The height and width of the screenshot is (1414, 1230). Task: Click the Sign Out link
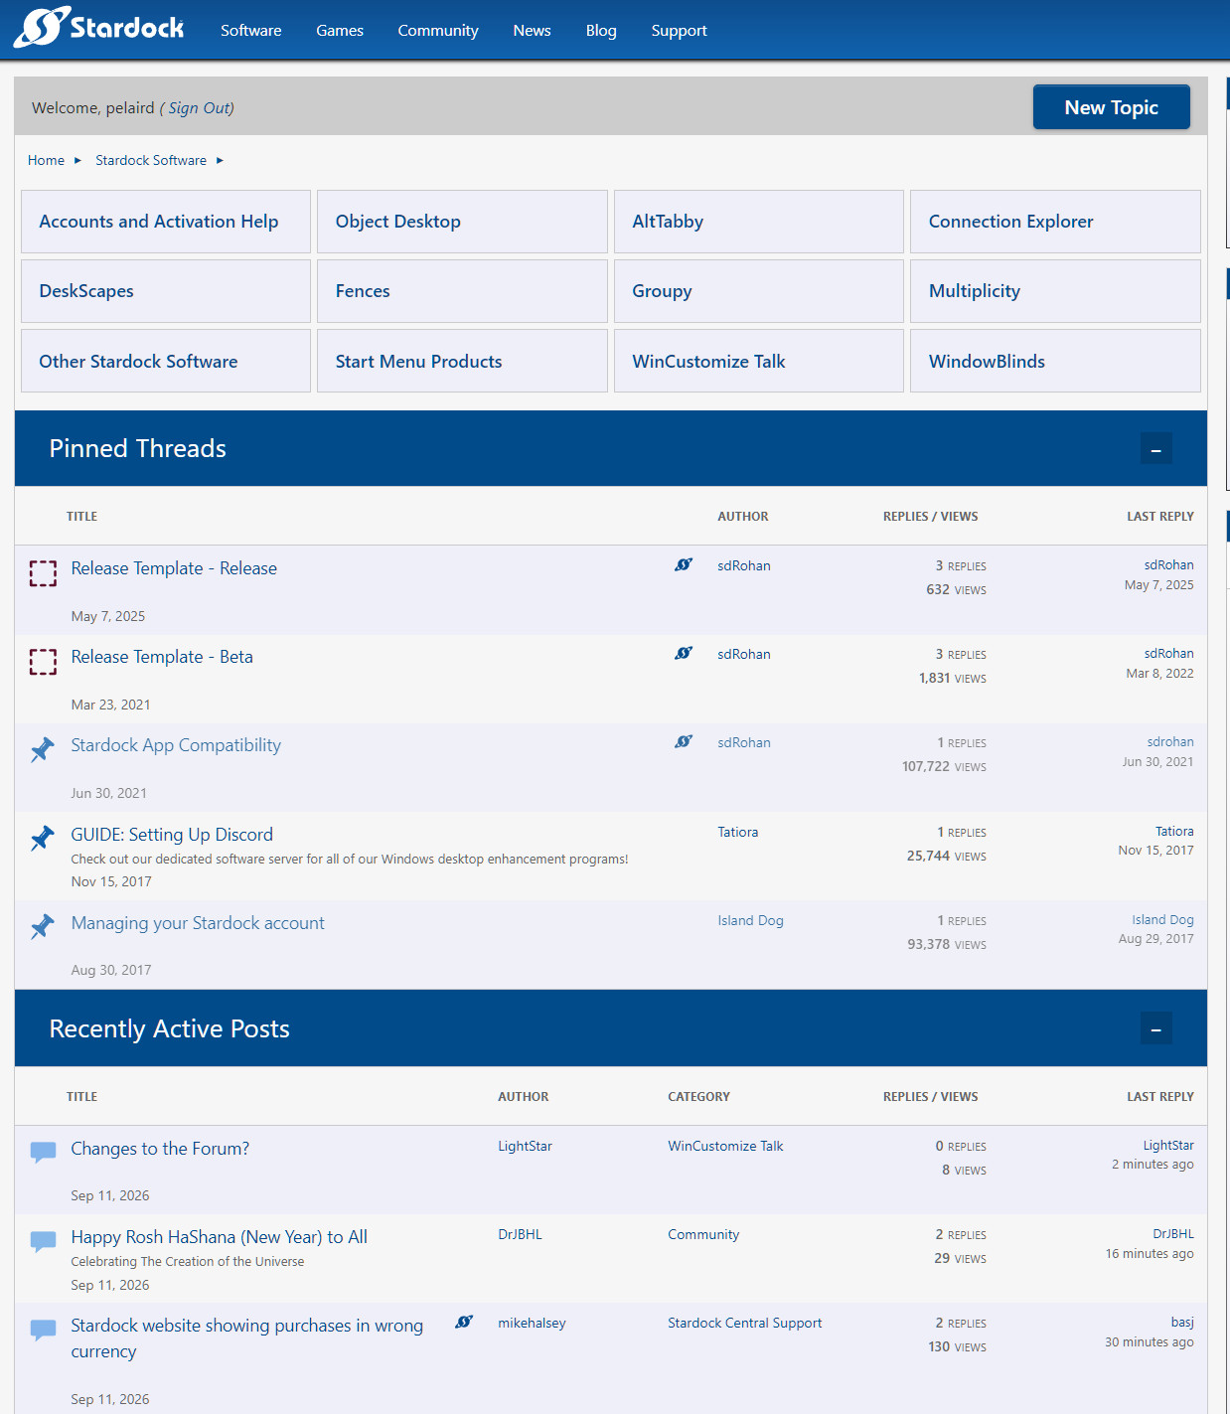pos(200,107)
